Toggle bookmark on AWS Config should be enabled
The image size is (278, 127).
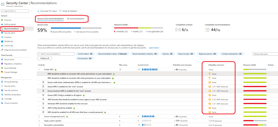[43, 108]
